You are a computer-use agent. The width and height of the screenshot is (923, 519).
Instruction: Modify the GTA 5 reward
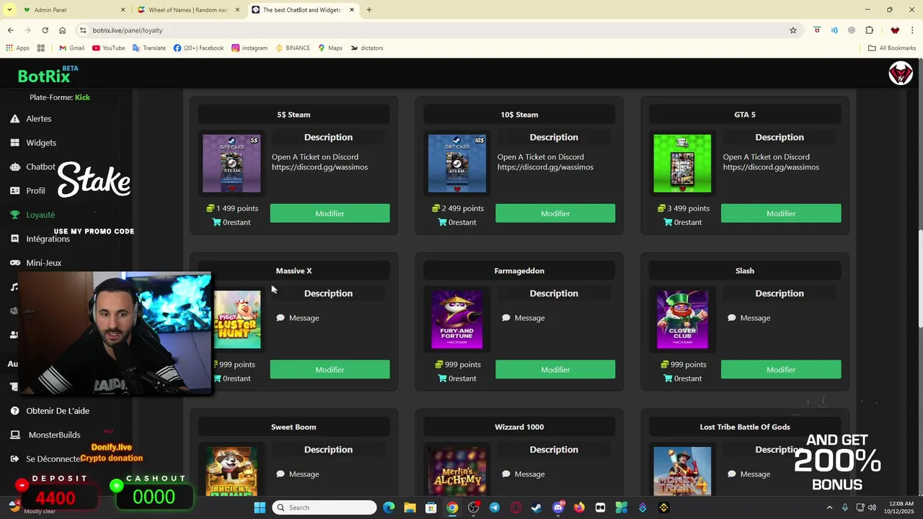coord(781,213)
